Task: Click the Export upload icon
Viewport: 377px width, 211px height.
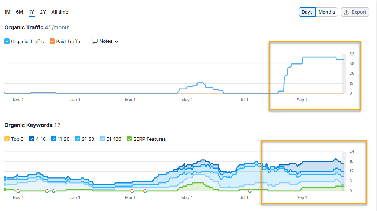Action: click(x=346, y=12)
